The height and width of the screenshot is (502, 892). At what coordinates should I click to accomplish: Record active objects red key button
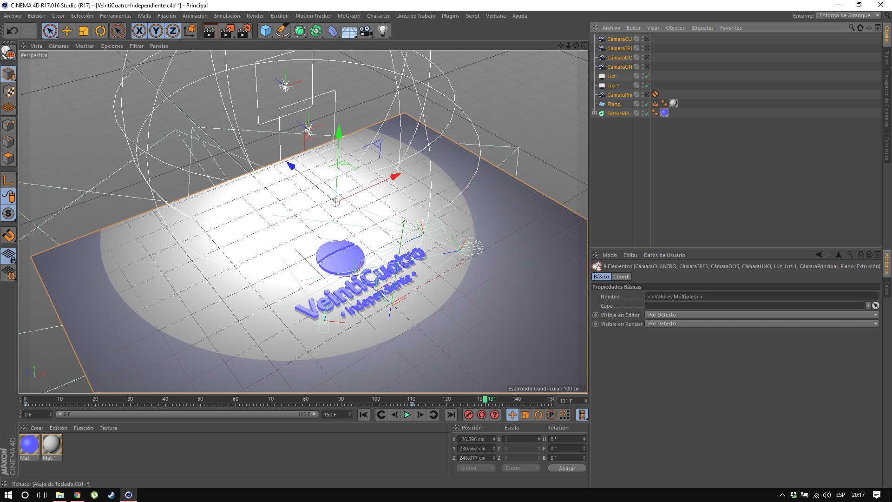[x=469, y=415]
